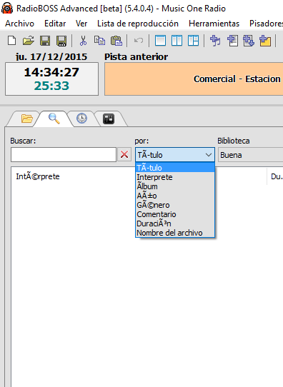Open the 'Lista de reproducción' menu
This screenshot has height=387, width=283.
point(138,24)
